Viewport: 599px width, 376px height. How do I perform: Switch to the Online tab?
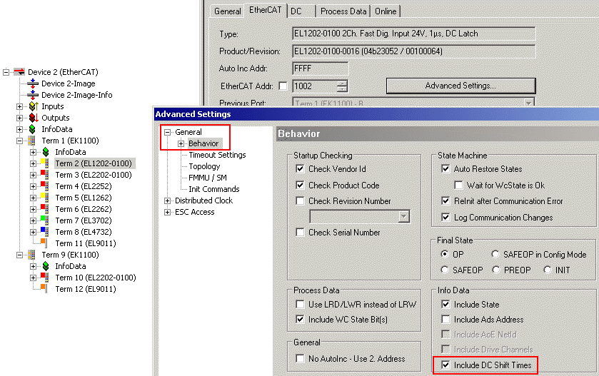point(386,11)
